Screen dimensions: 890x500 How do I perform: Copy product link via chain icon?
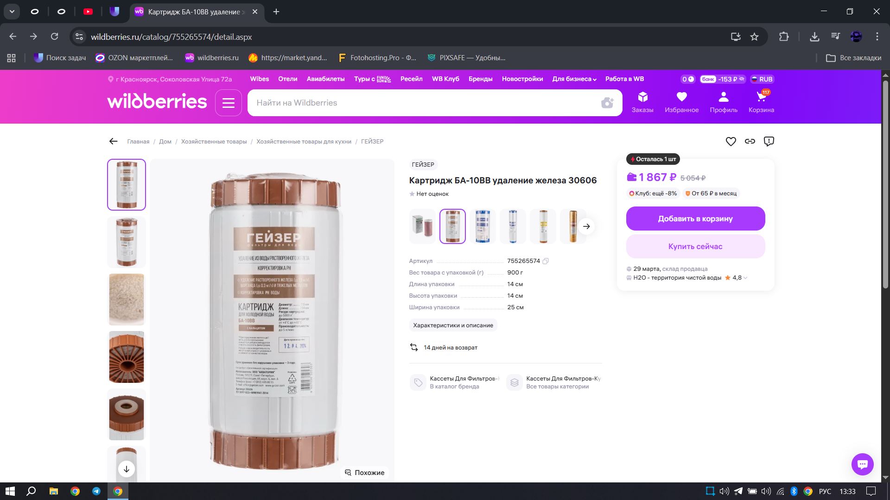[750, 142]
